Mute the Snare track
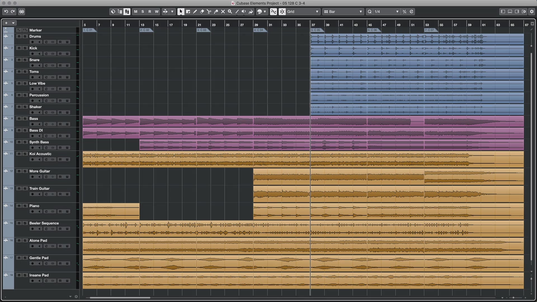This screenshot has width=537, height=302. pos(19,60)
